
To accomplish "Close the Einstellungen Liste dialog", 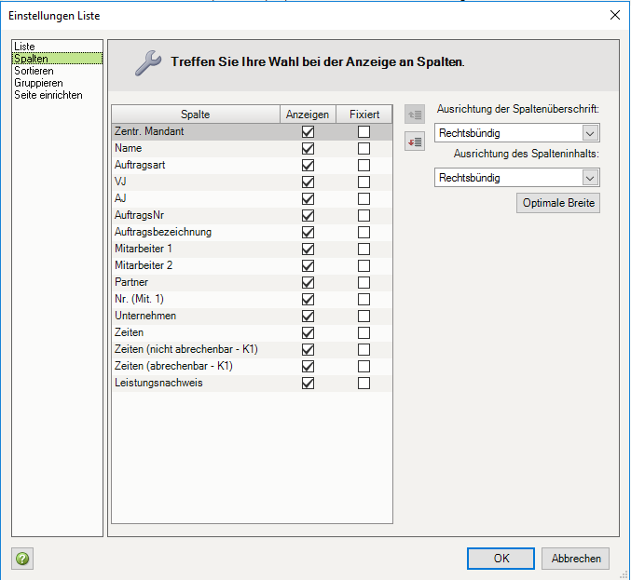I will pos(614,15).
